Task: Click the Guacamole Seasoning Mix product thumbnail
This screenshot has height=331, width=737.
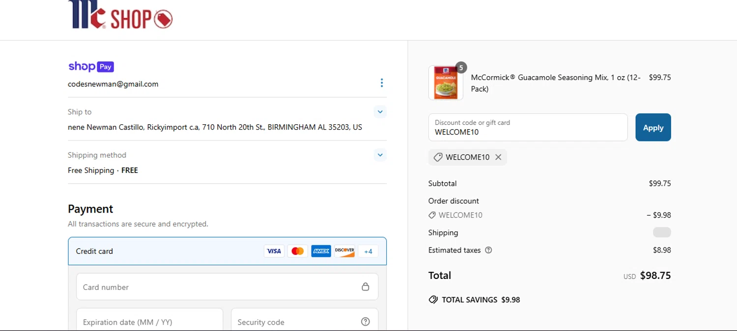Action: (x=446, y=83)
